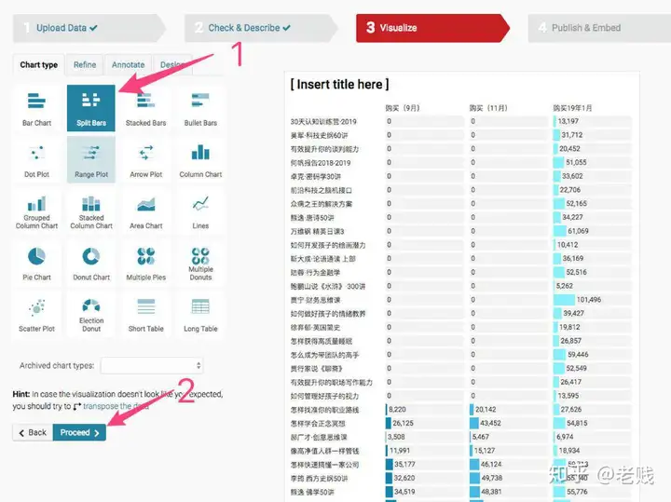Go to step 4 Publish & Embed
Screen dimensions: 671x502
(599, 28)
